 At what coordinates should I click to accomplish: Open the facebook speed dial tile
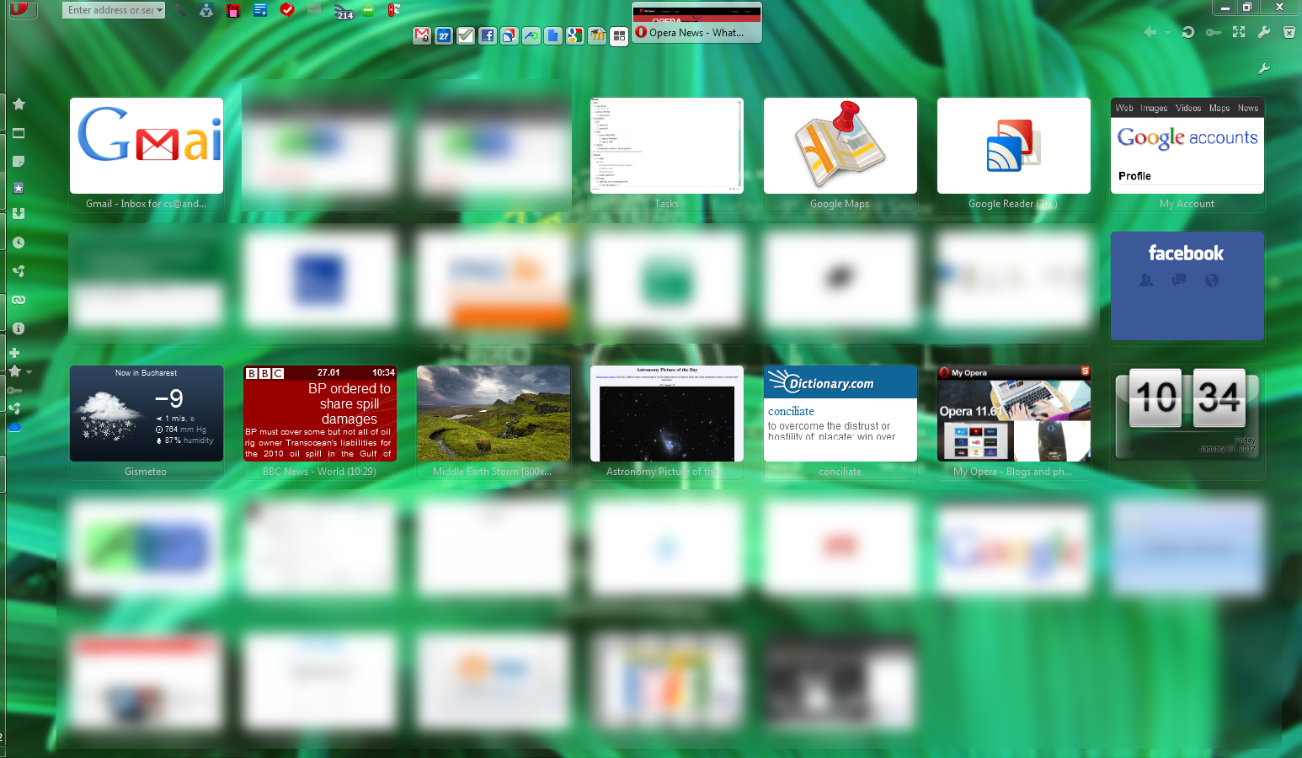coord(1187,286)
